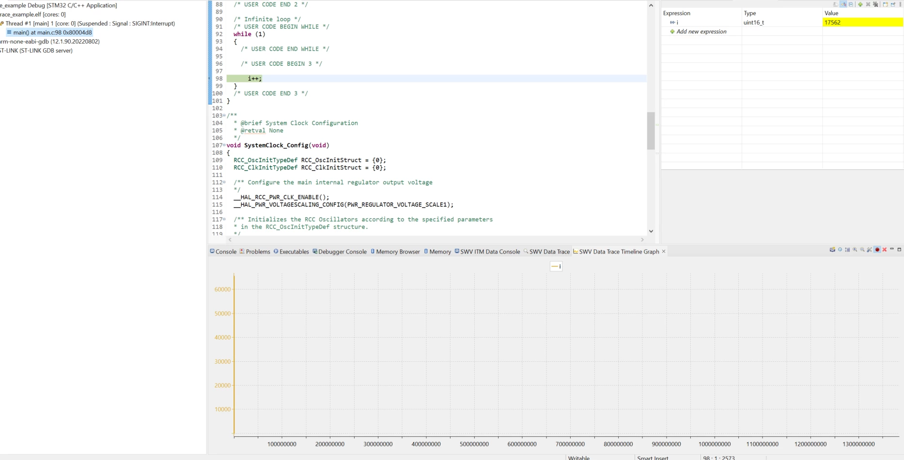
Task: Click the editor scroll up arrow
Action: pos(651,5)
